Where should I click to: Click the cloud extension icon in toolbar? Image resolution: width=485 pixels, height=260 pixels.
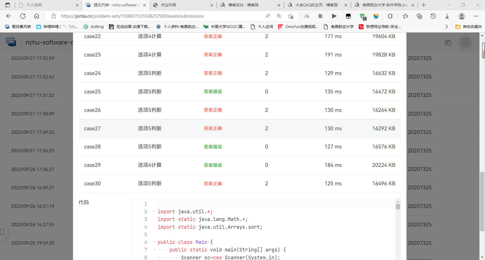pos(307,16)
